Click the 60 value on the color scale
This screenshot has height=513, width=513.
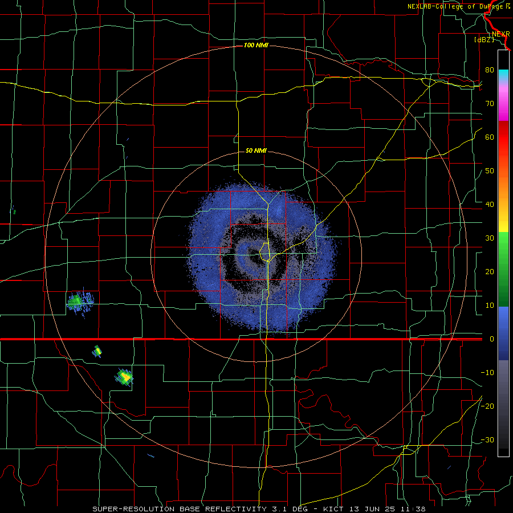coord(490,137)
